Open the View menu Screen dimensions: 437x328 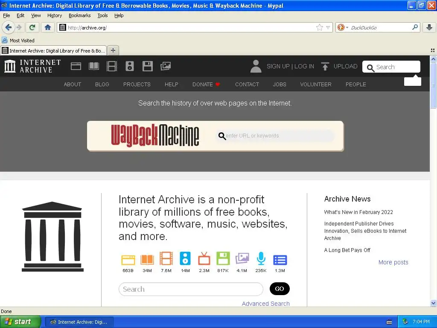click(x=36, y=15)
